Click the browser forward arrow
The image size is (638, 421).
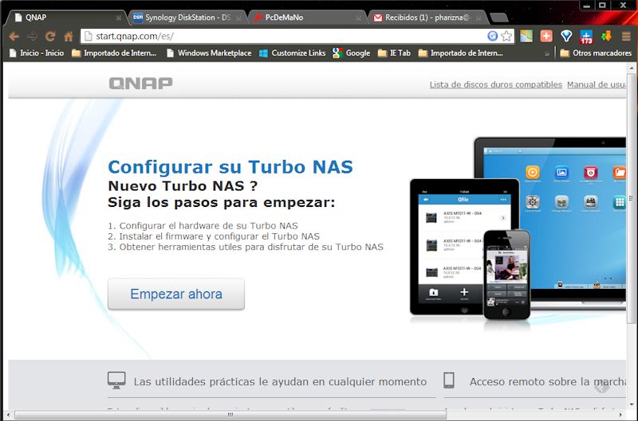point(32,37)
